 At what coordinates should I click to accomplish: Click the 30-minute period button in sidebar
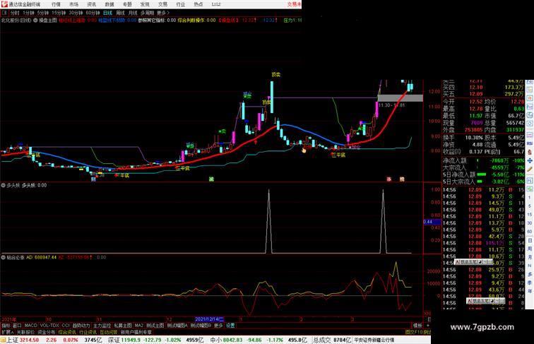pyautogui.click(x=530, y=223)
